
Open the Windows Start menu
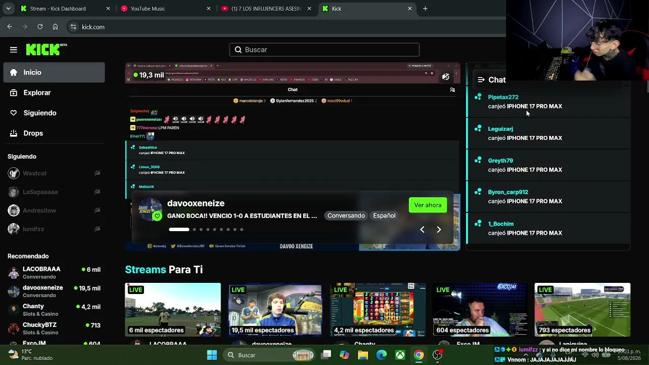click(212, 355)
